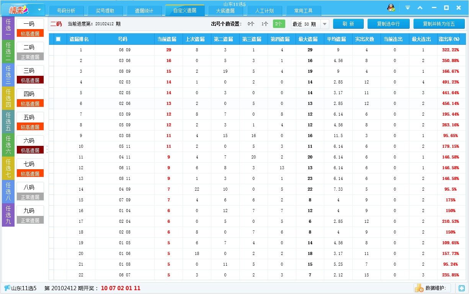Click the drop-to-tray arrow icon in title bar
Image resolution: width=469 pixels, height=294 pixels.
point(407,7)
